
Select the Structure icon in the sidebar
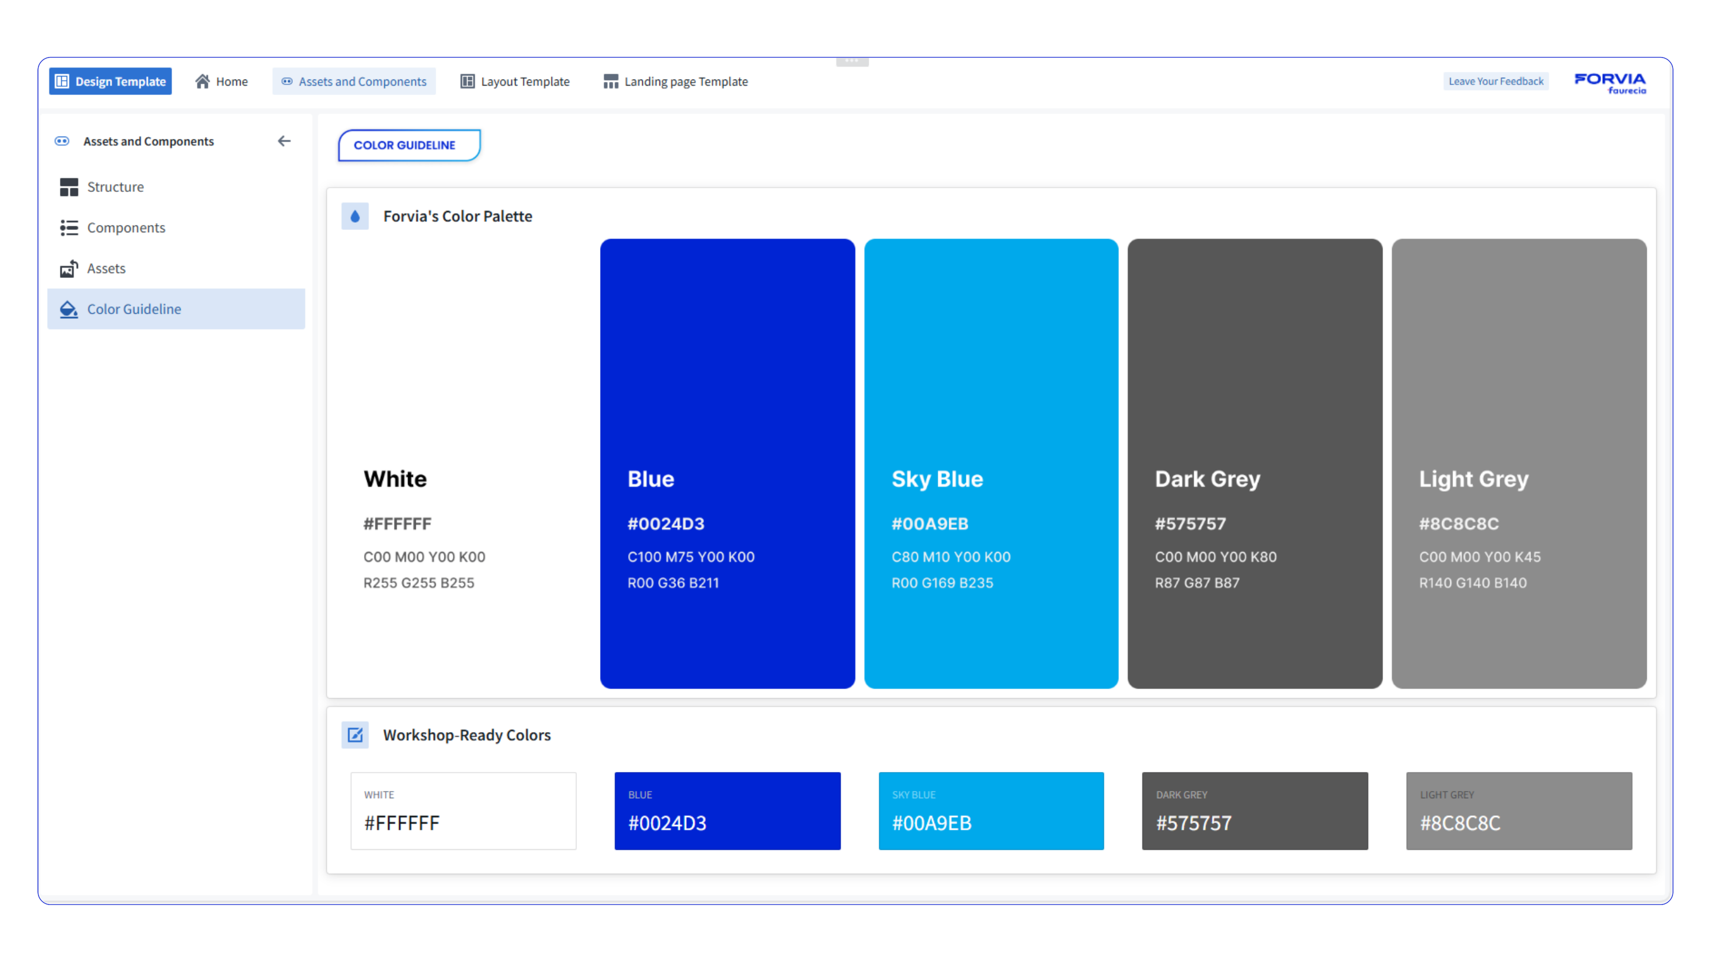pyautogui.click(x=69, y=186)
